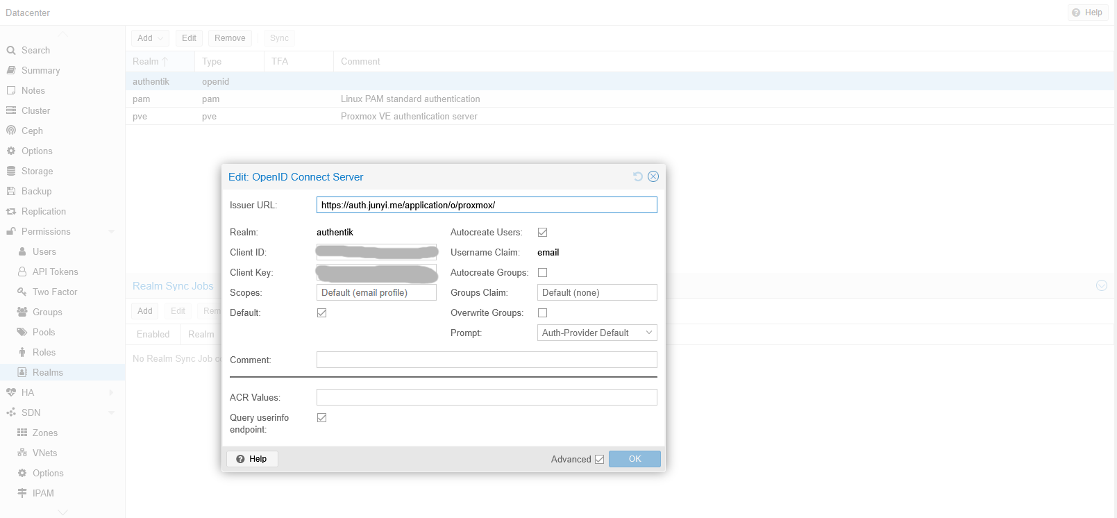Click the Issuer URL input field
Screen dimensions: 1117x518
(487, 205)
